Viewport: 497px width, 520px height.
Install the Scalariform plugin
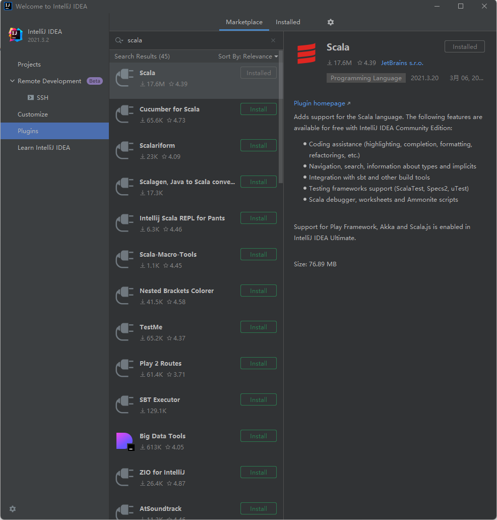(259, 145)
